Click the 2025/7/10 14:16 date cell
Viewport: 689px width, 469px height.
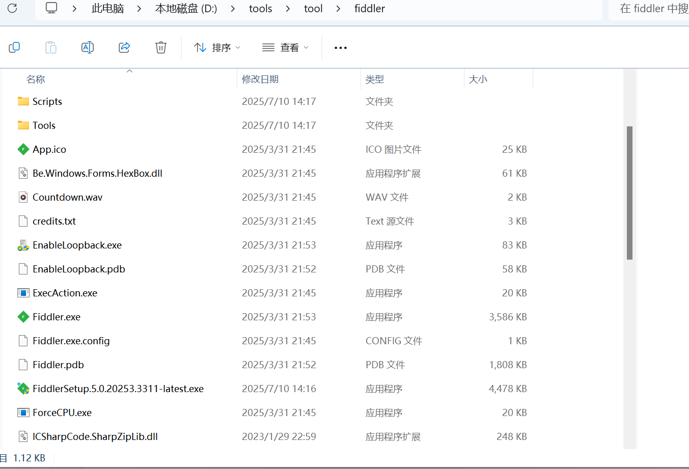(279, 389)
